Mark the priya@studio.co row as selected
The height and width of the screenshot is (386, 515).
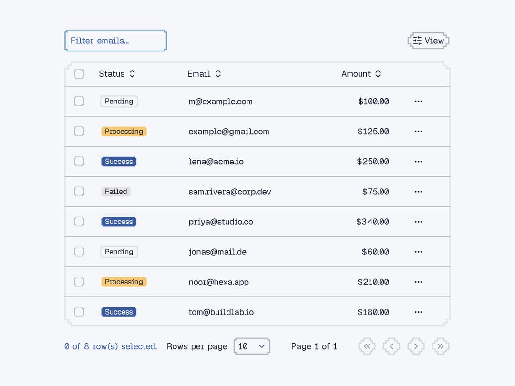tap(79, 222)
